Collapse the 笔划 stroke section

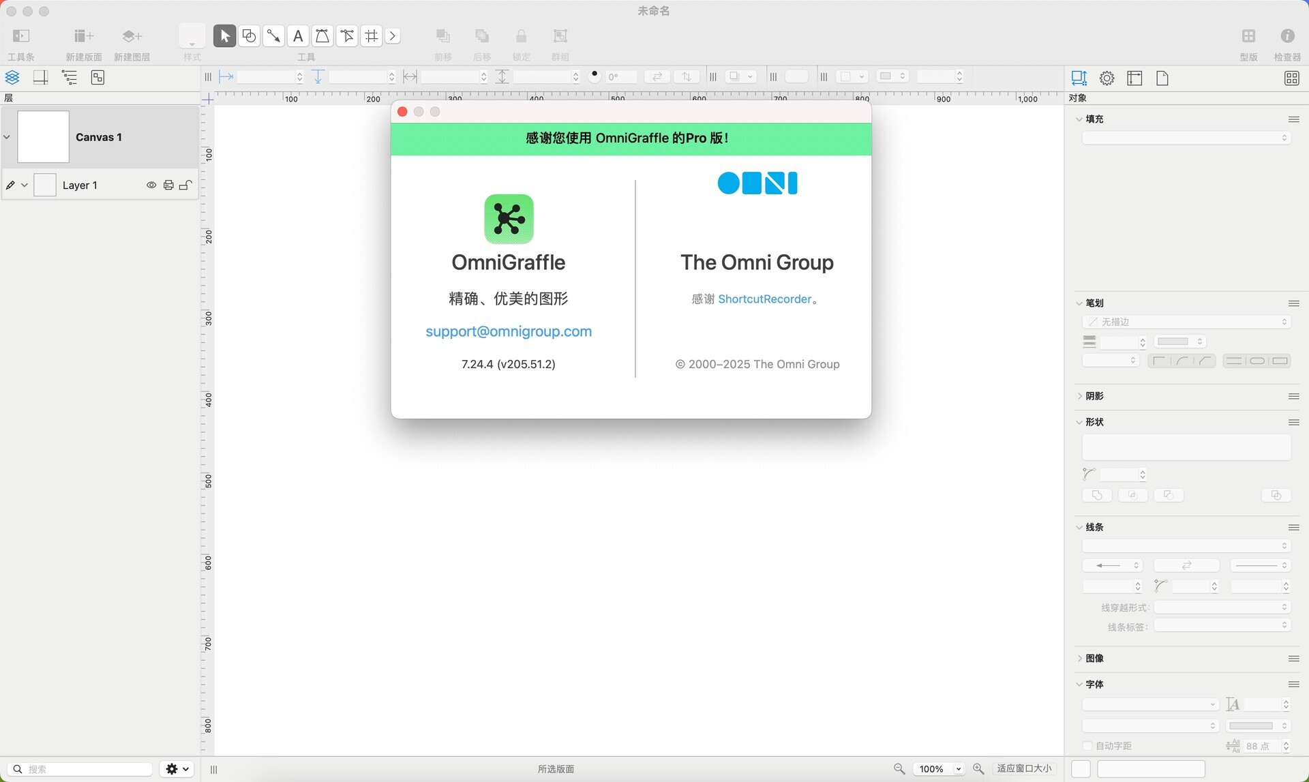tap(1079, 303)
